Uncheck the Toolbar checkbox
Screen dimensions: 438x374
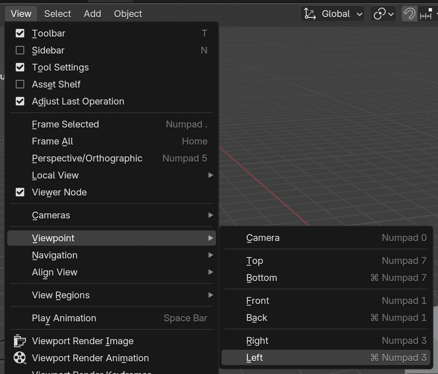click(20, 33)
